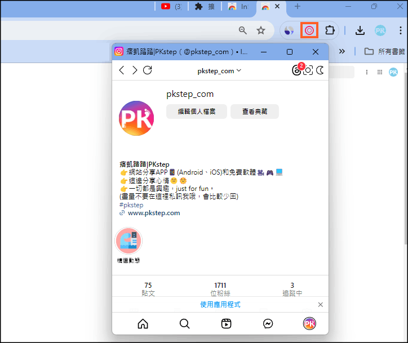Click the screenshot capture icon in popup
This screenshot has width=408, height=343.
(x=308, y=70)
